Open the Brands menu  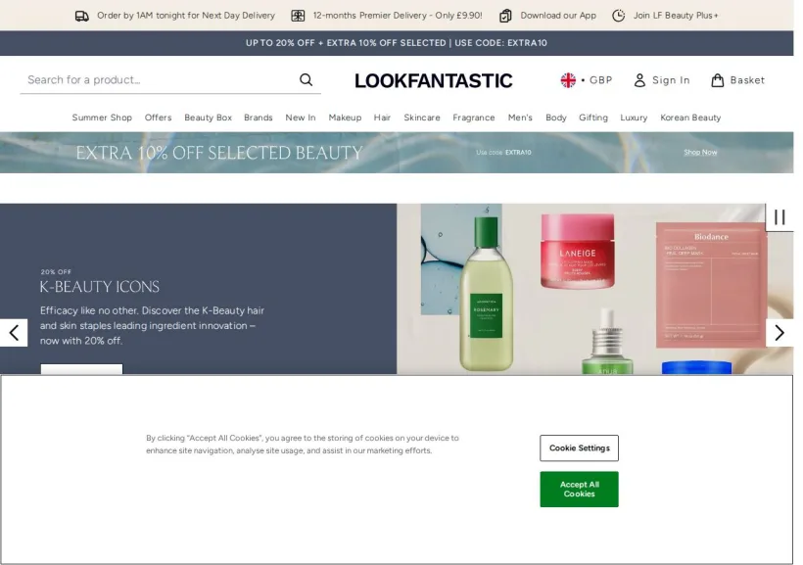click(x=259, y=118)
